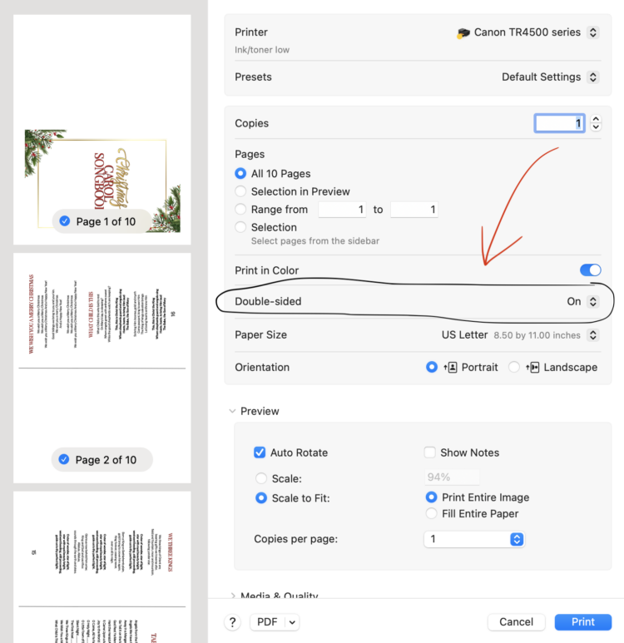This screenshot has width=624, height=643.
Task: Click the Copies number input field
Action: (x=559, y=123)
